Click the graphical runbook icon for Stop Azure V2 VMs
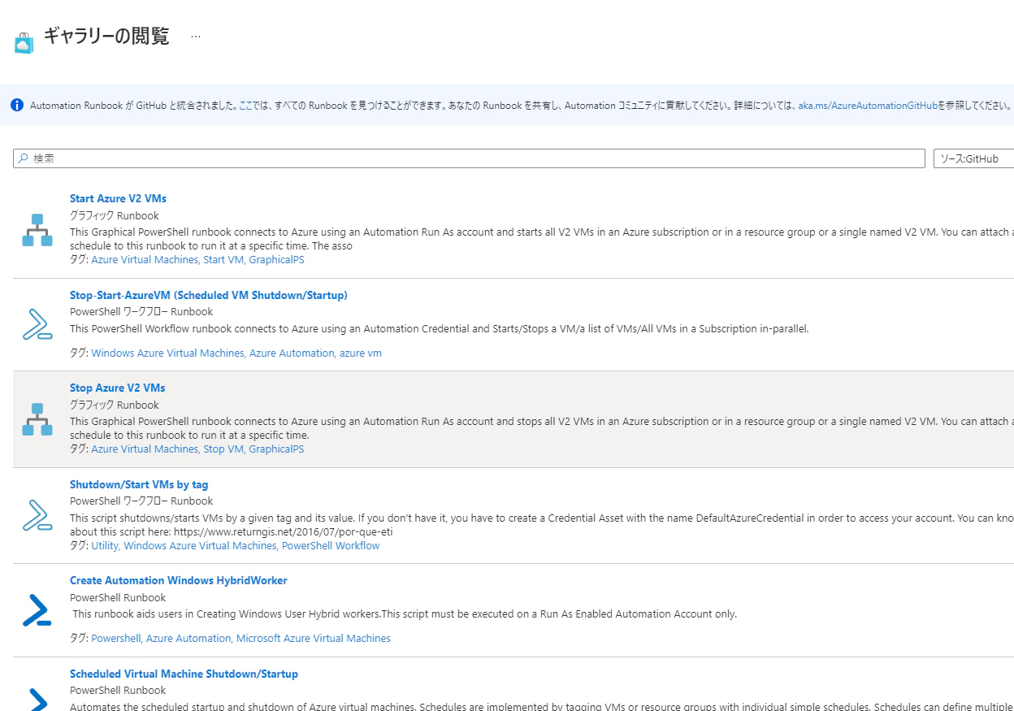Image resolution: width=1014 pixels, height=711 pixels. (x=37, y=419)
